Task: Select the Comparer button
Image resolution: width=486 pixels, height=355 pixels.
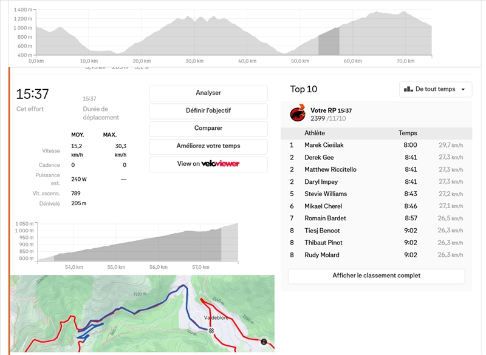Action: tap(208, 129)
